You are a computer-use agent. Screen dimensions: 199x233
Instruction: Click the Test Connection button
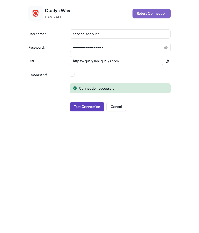pos(87,107)
